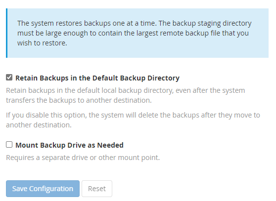276x201 pixels.
Task: Enable the Mount Backup Drive as Needed checkbox
Action: coord(9,145)
